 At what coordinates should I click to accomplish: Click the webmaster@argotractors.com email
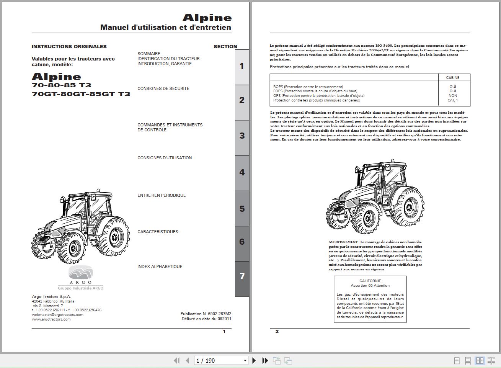57,315
